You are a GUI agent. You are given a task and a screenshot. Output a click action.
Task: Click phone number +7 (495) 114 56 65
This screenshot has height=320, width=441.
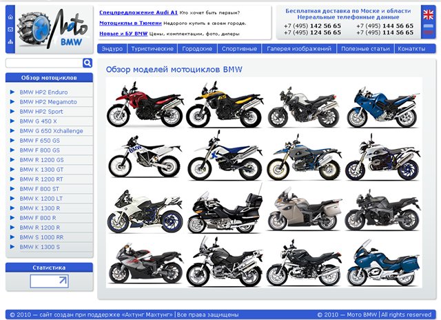384,32
